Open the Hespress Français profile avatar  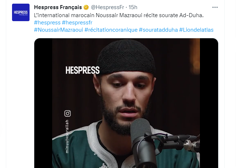[x=21, y=12]
